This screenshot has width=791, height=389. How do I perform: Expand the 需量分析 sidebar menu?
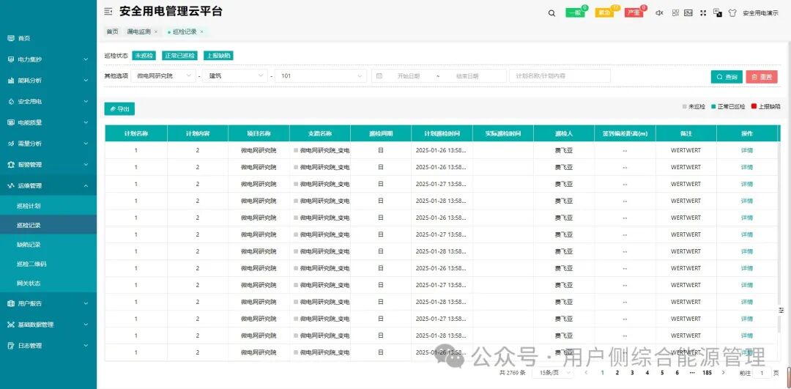click(48, 144)
